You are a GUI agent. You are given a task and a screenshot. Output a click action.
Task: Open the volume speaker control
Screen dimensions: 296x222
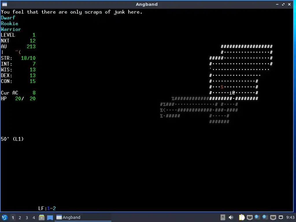[x=231, y=217]
